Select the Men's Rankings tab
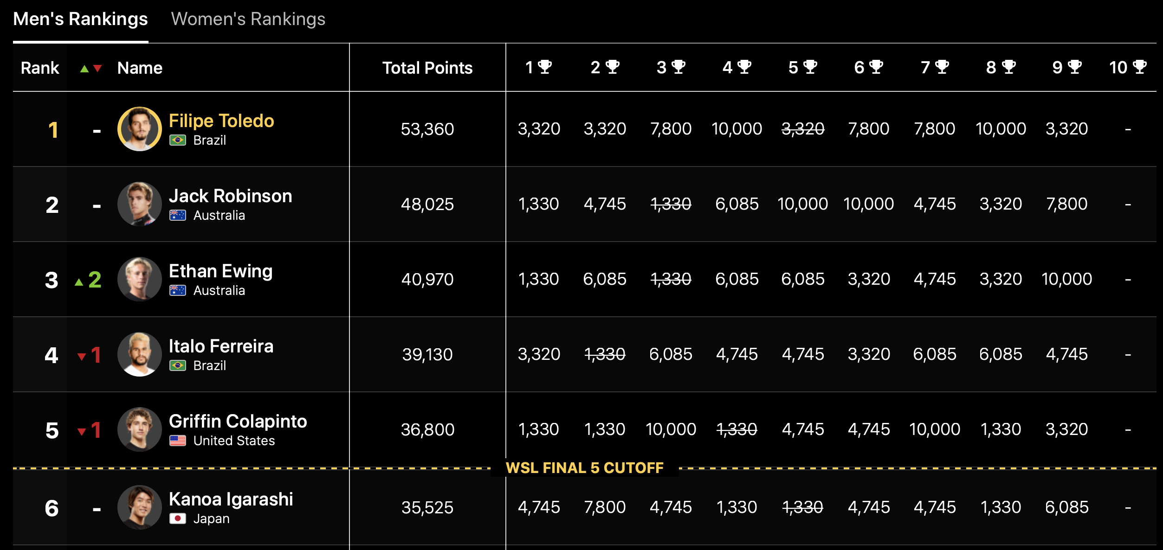The height and width of the screenshot is (550, 1163). [80, 19]
